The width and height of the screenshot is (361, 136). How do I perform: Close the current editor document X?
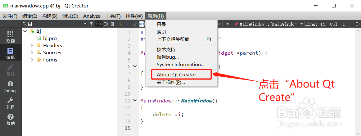(x=219, y=24)
